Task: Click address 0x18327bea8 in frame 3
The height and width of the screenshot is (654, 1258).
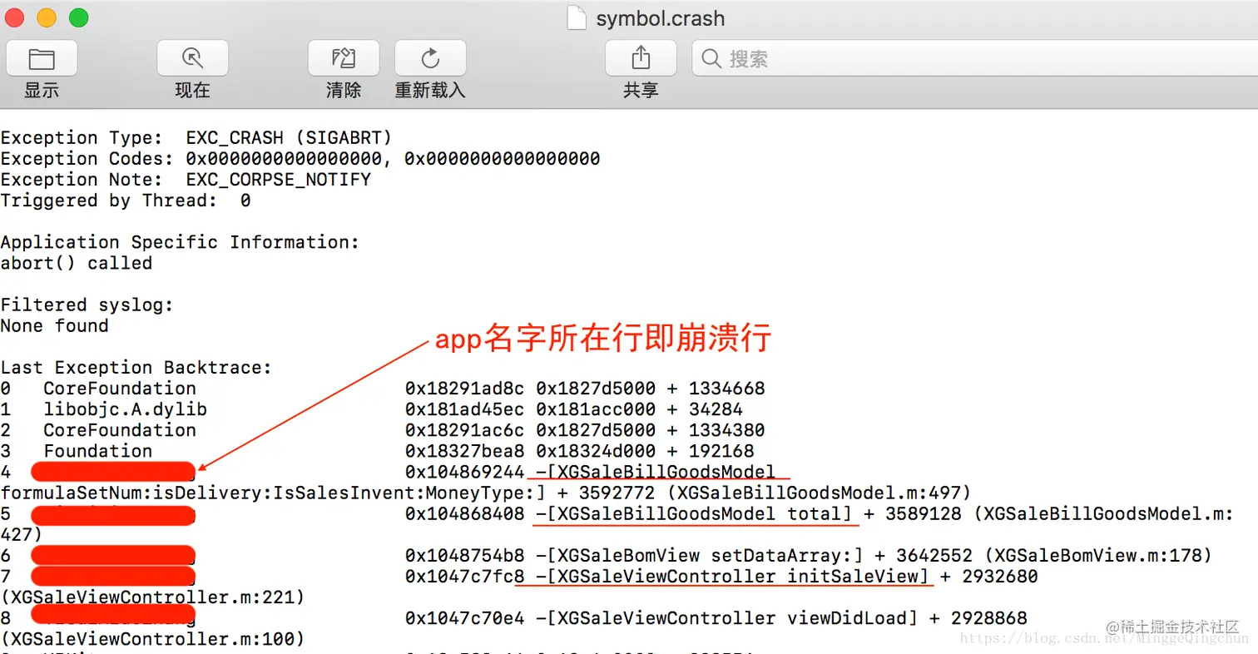Action: pyautogui.click(x=465, y=450)
